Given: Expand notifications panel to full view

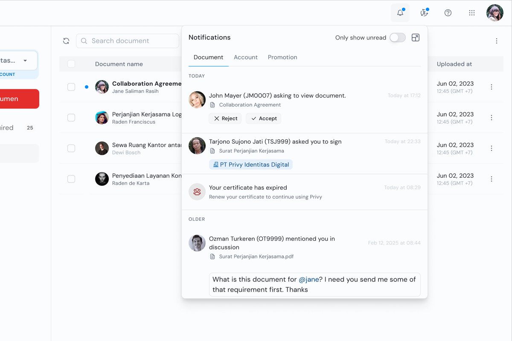Looking at the screenshot, I should point(416,38).
